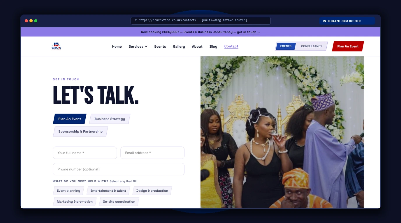Open the Home nav link

pyautogui.click(x=117, y=46)
